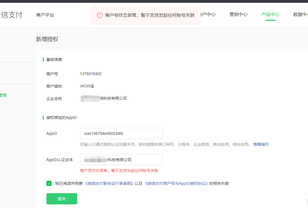Open the 数据中心 tab
Image resolution: width=308 pixels, height=208 pixels.
(x=300, y=15)
